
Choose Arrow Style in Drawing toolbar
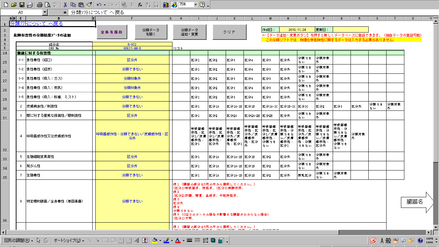pyautogui.click(x=206, y=240)
